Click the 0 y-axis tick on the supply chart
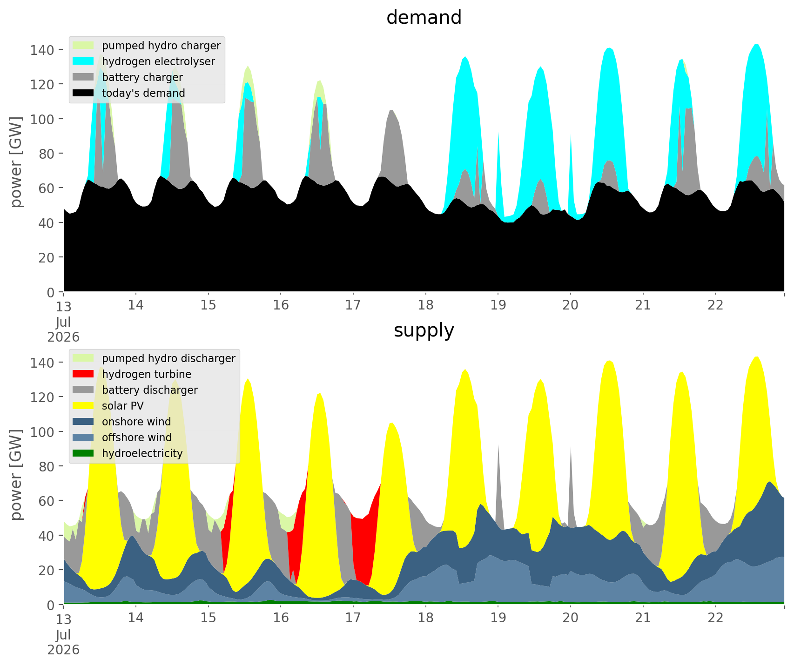Screen dimensions: 794x666 52,605
